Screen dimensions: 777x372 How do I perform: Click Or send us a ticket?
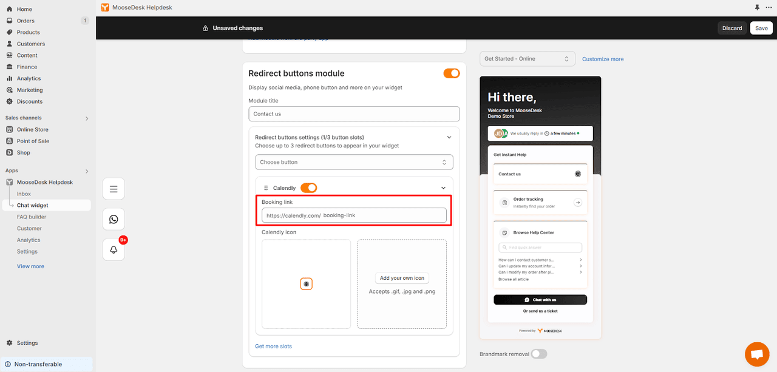(540, 311)
